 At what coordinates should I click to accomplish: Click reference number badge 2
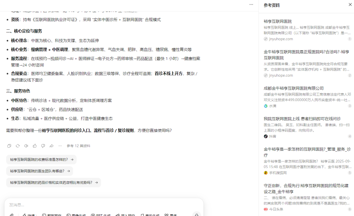pyautogui.click(x=350, y=75)
